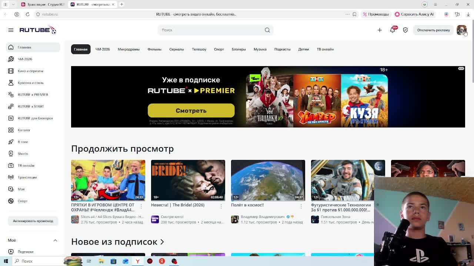Select the ЧМ-2026 category tab
The image size is (474, 266).
pyautogui.click(x=103, y=49)
